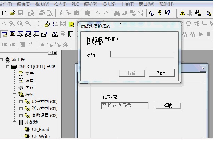Click the 密码 password input field

(142, 54)
